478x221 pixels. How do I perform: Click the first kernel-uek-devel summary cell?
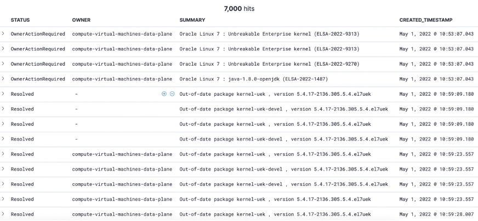pos(283,109)
